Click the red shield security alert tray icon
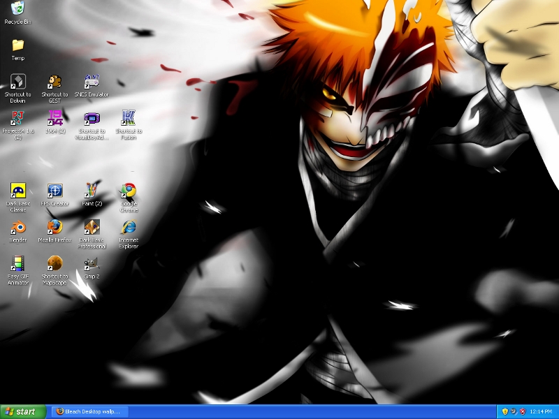 coord(523,412)
